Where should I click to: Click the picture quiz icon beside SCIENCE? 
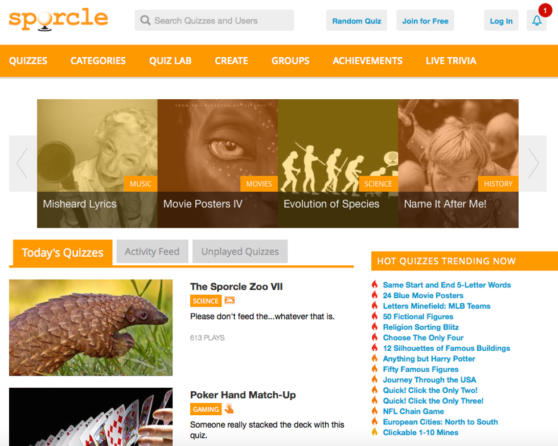229,301
